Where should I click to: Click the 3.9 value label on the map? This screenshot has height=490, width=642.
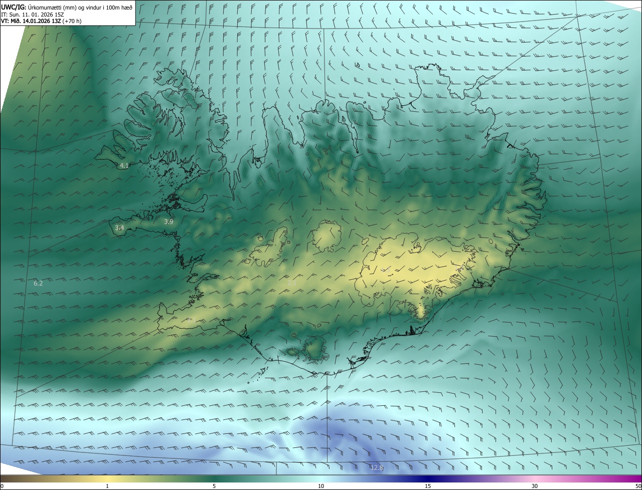coord(169,221)
